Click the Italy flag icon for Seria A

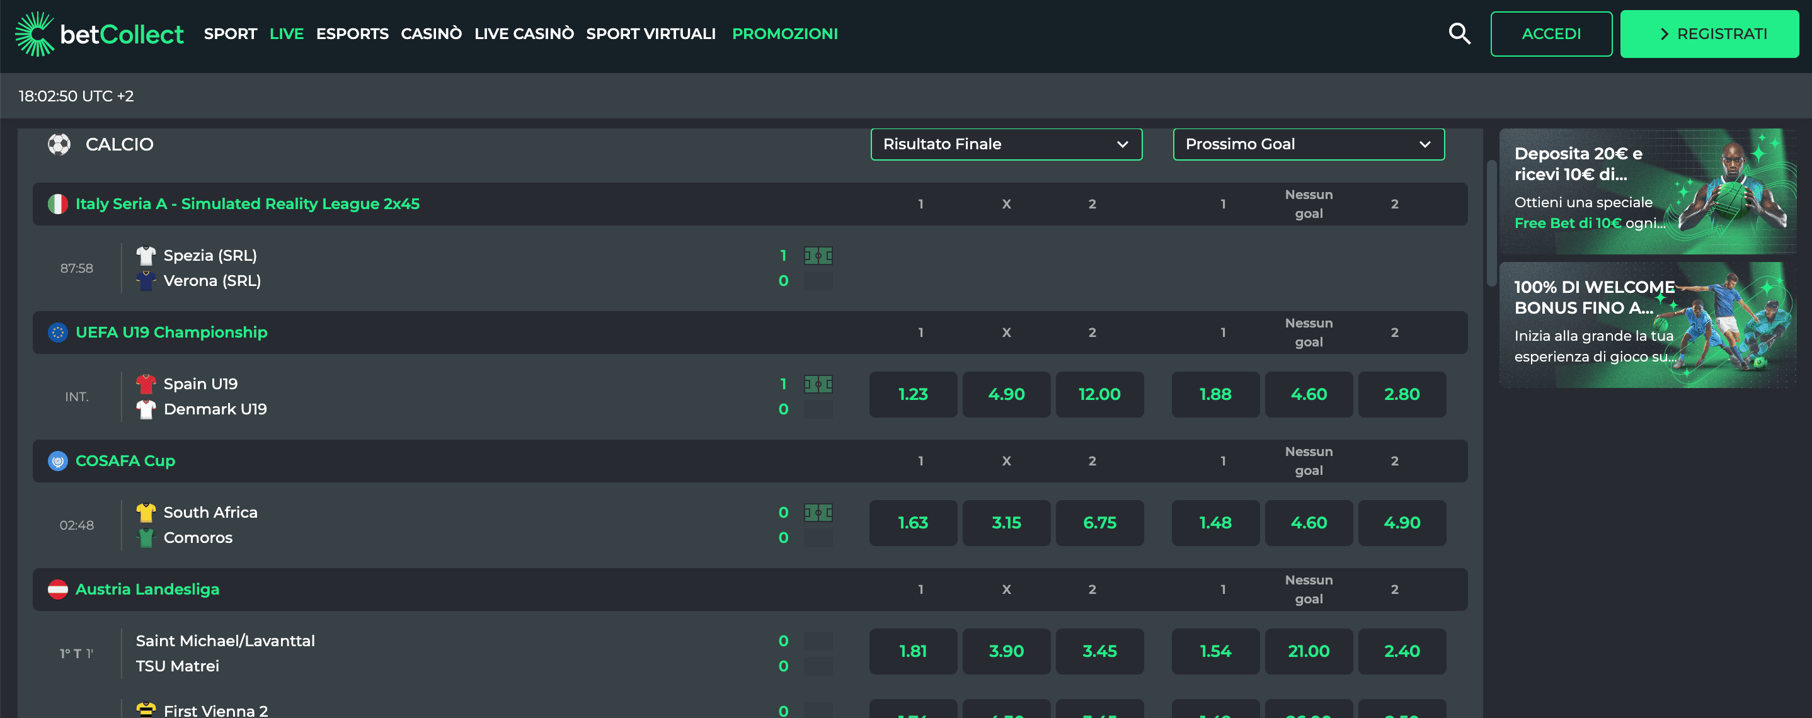[57, 203]
